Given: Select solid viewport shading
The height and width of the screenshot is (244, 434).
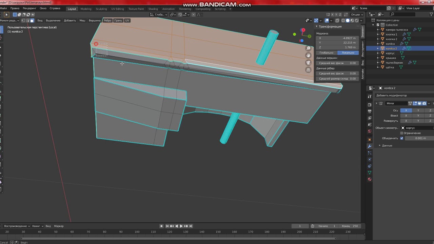Looking at the screenshot, I should 348,20.
